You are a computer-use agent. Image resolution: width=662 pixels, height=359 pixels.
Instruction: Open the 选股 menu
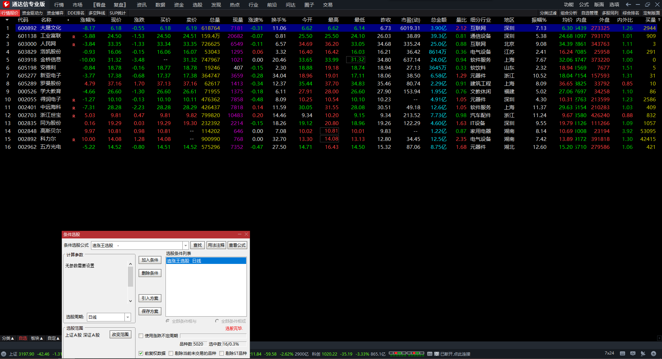198,5
